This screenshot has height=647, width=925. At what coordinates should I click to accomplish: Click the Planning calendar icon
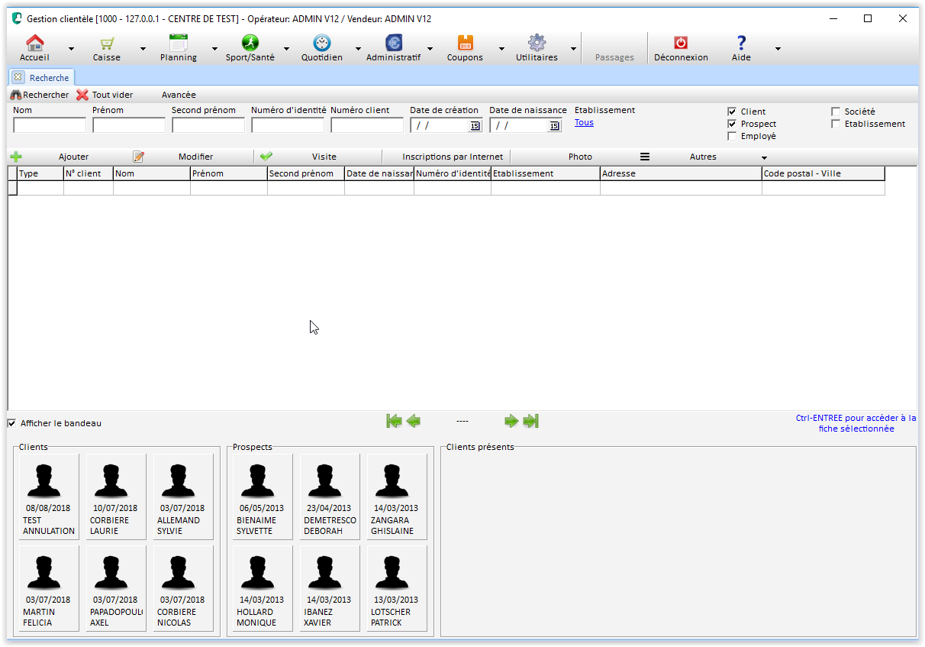pos(178,44)
